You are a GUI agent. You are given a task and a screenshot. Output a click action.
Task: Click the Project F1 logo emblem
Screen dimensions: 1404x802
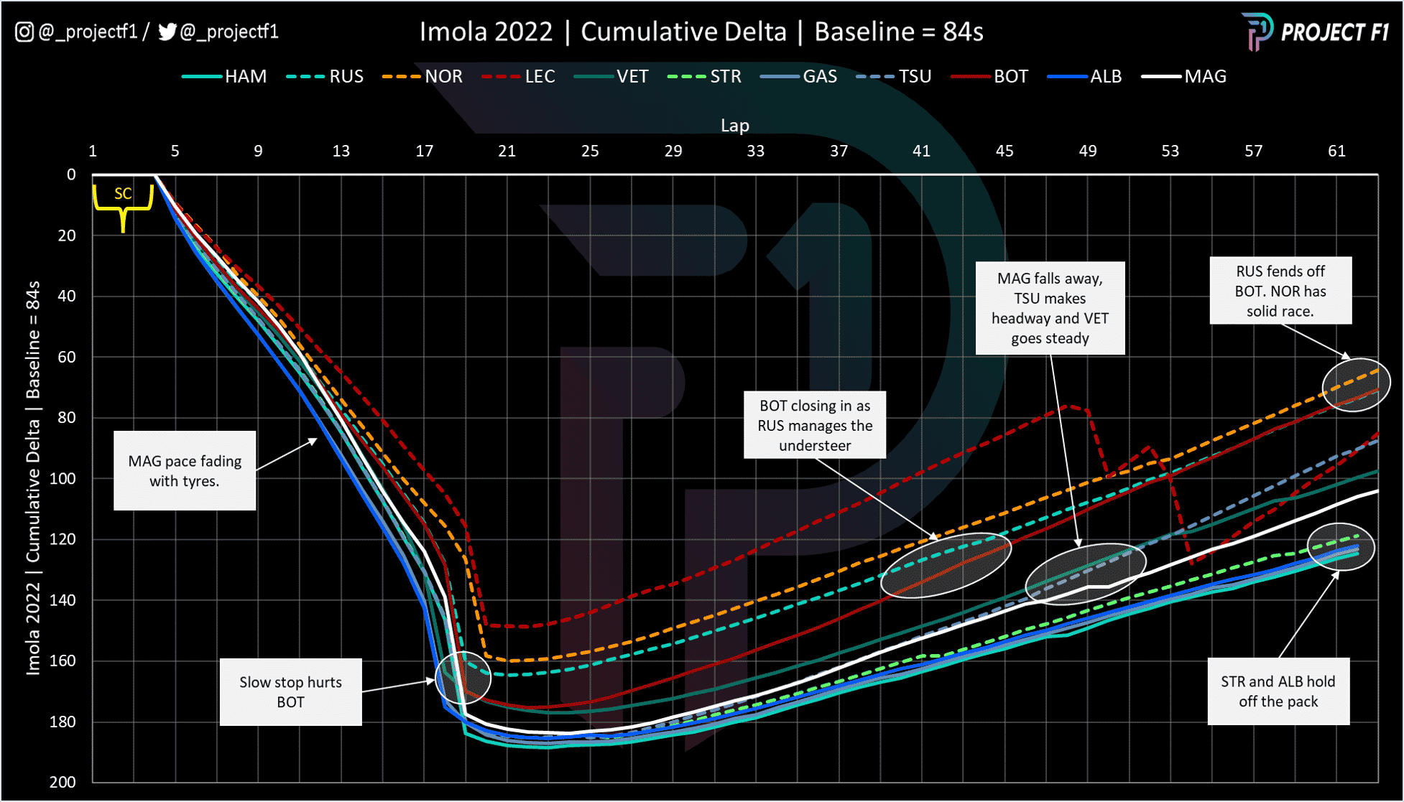tap(1257, 32)
